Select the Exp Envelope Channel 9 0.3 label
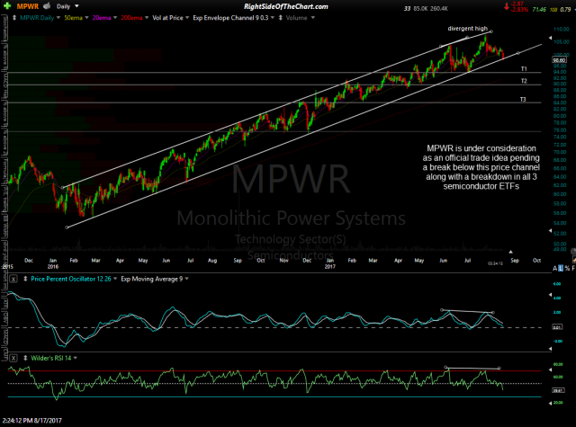 tap(230, 18)
